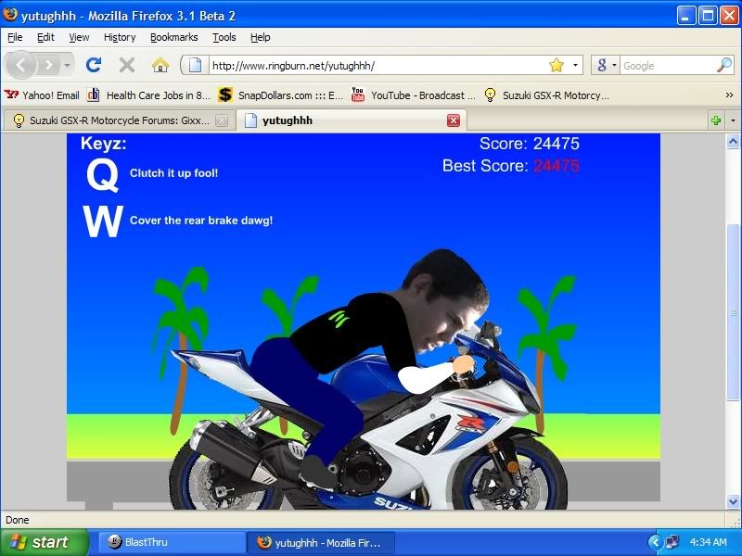742x556 pixels.
Task: Open the View menu
Action: [79, 37]
